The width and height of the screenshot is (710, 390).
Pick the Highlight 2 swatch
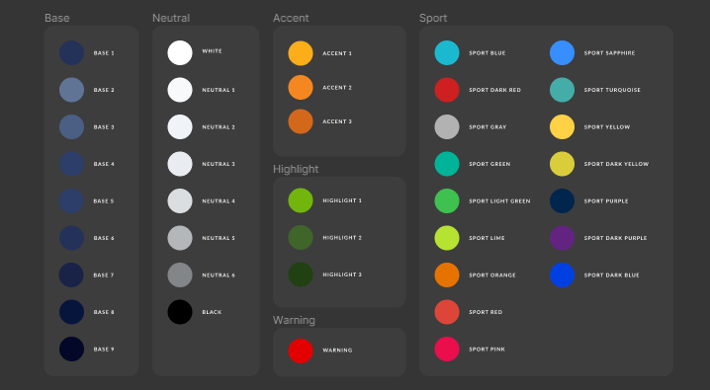click(301, 237)
